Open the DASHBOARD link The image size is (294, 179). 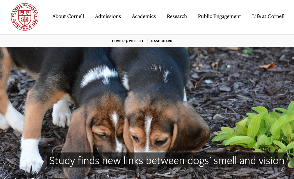tap(162, 41)
